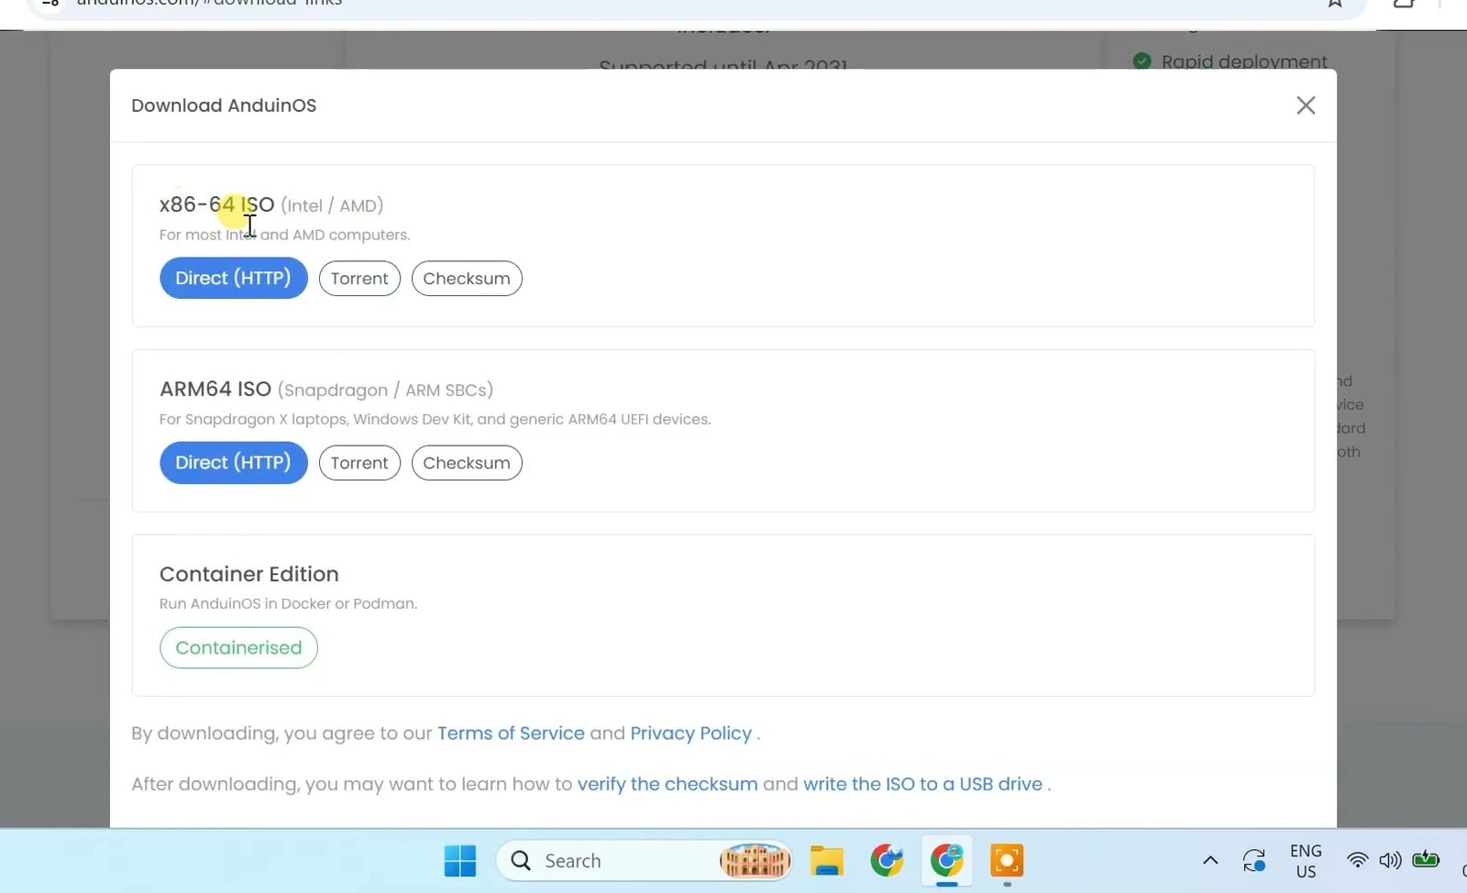Open Wi-Fi network settings in tray
Image resolution: width=1467 pixels, height=893 pixels.
tap(1357, 860)
